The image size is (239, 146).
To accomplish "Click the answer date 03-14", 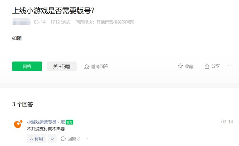I will (x=227, y=122).
